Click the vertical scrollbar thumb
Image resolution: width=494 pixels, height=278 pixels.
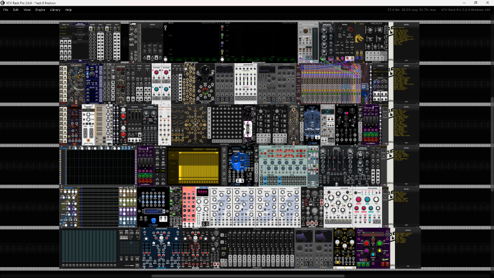[x=492, y=144]
